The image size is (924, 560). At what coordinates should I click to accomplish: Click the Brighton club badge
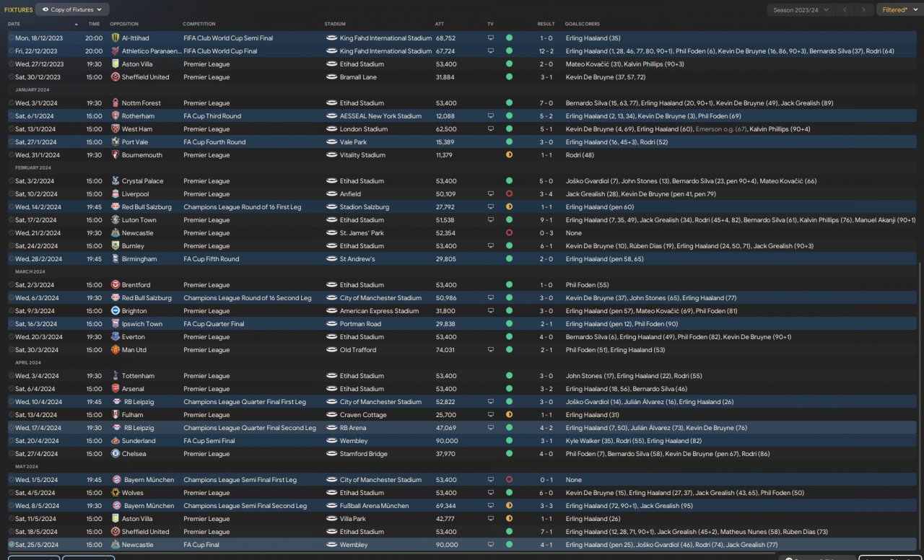pos(115,310)
